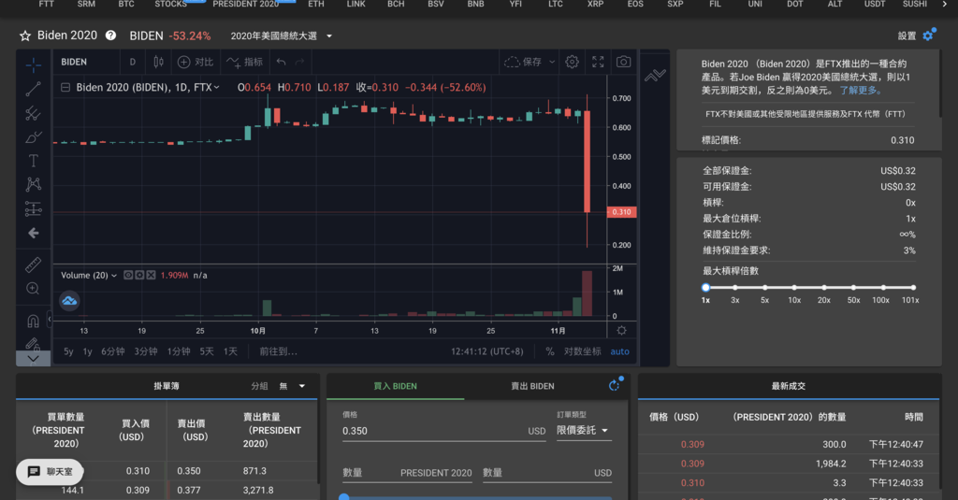The image size is (958, 500).
Task: Undo the last chart action
Action: pos(281,62)
